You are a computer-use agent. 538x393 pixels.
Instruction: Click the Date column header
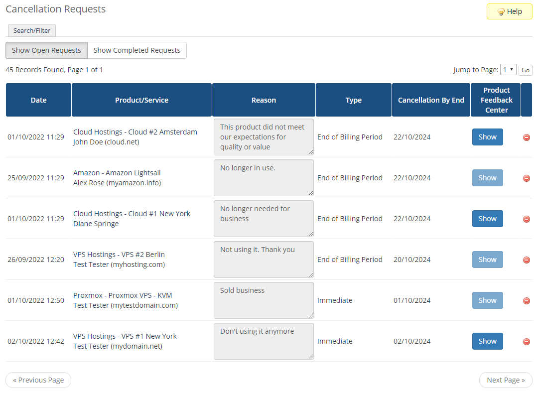tap(38, 100)
